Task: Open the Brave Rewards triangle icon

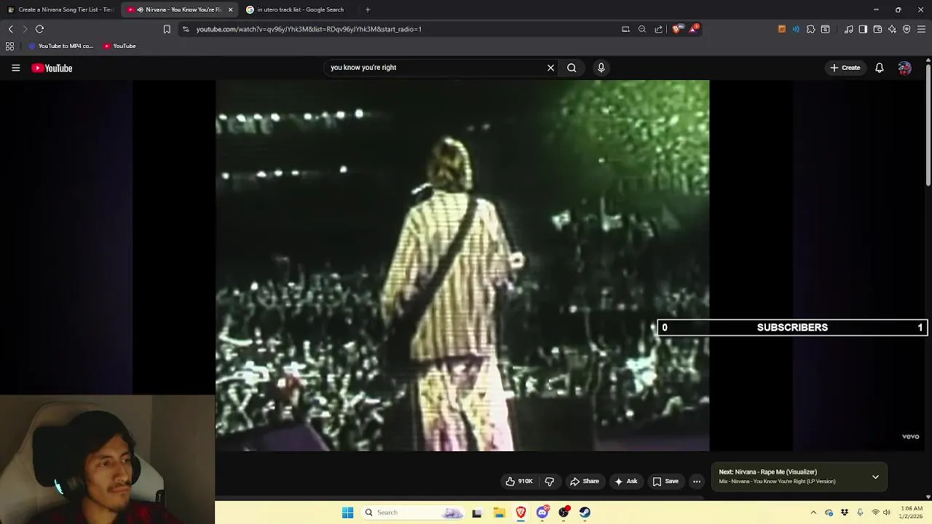Action: (x=694, y=29)
